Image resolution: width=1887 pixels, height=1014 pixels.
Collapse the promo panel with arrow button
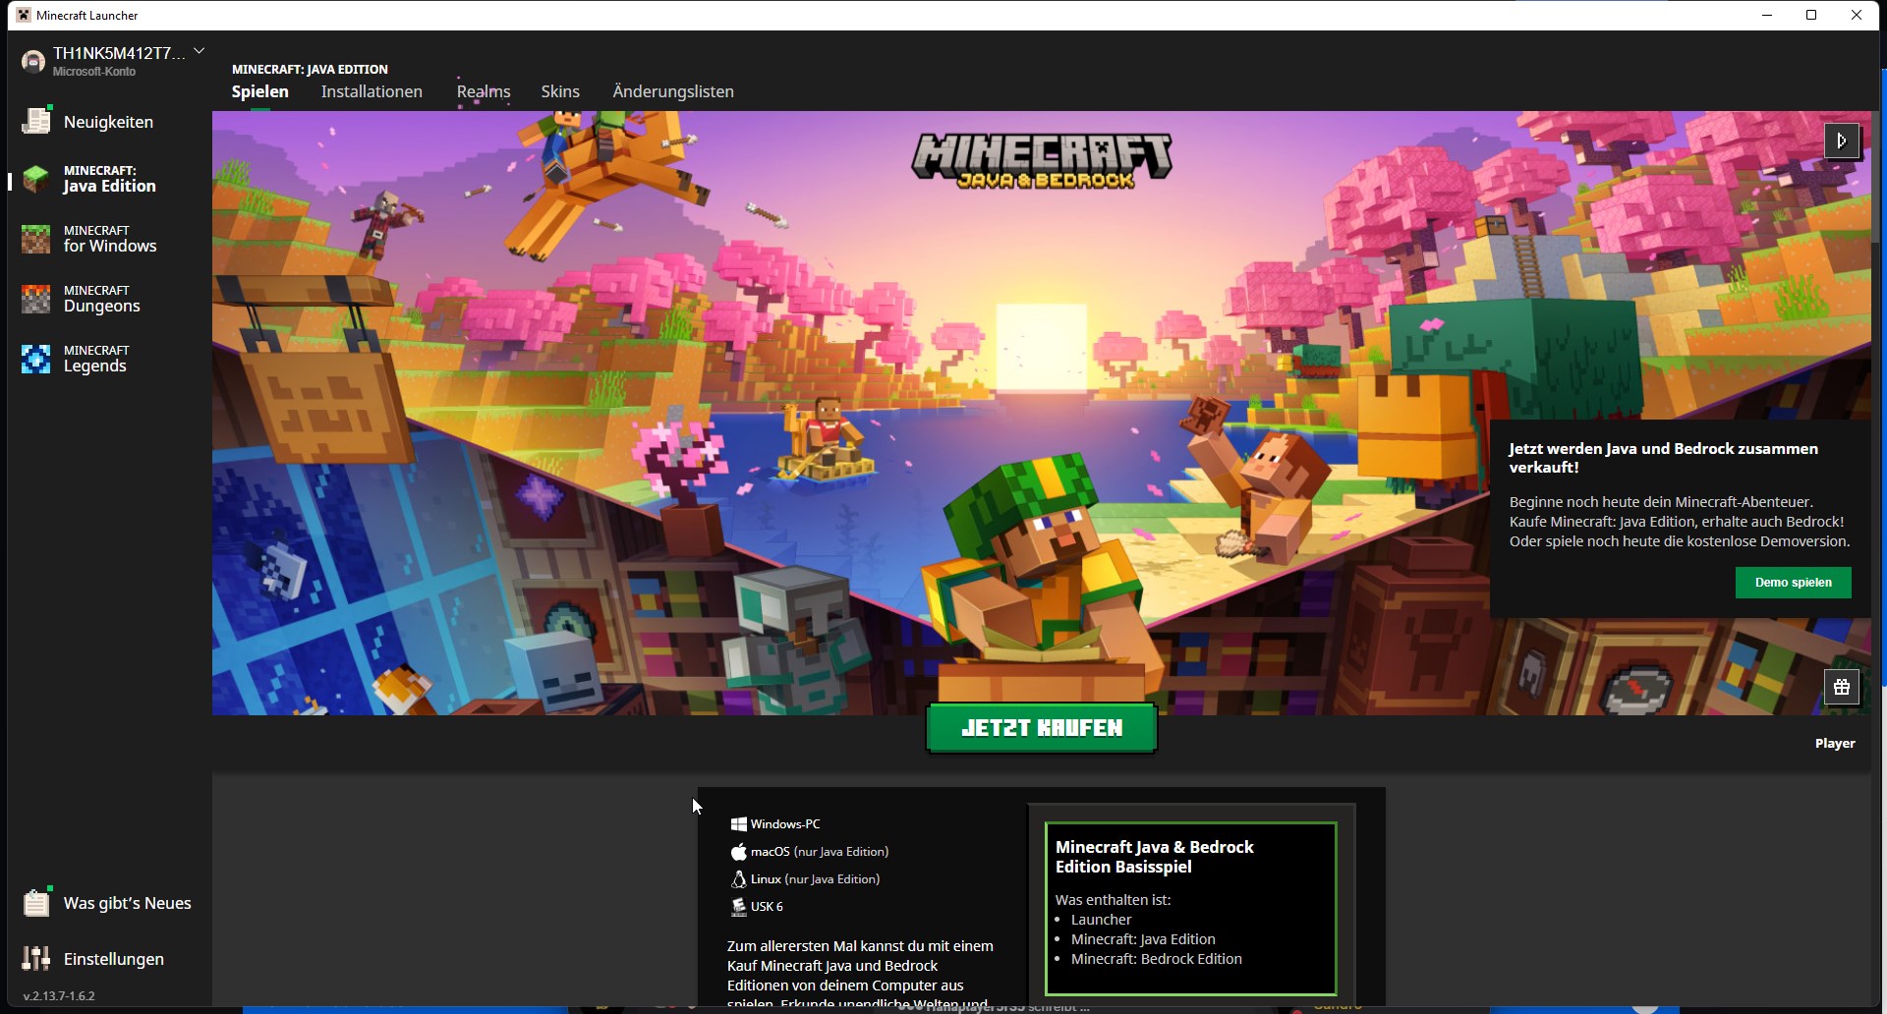point(1841,141)
